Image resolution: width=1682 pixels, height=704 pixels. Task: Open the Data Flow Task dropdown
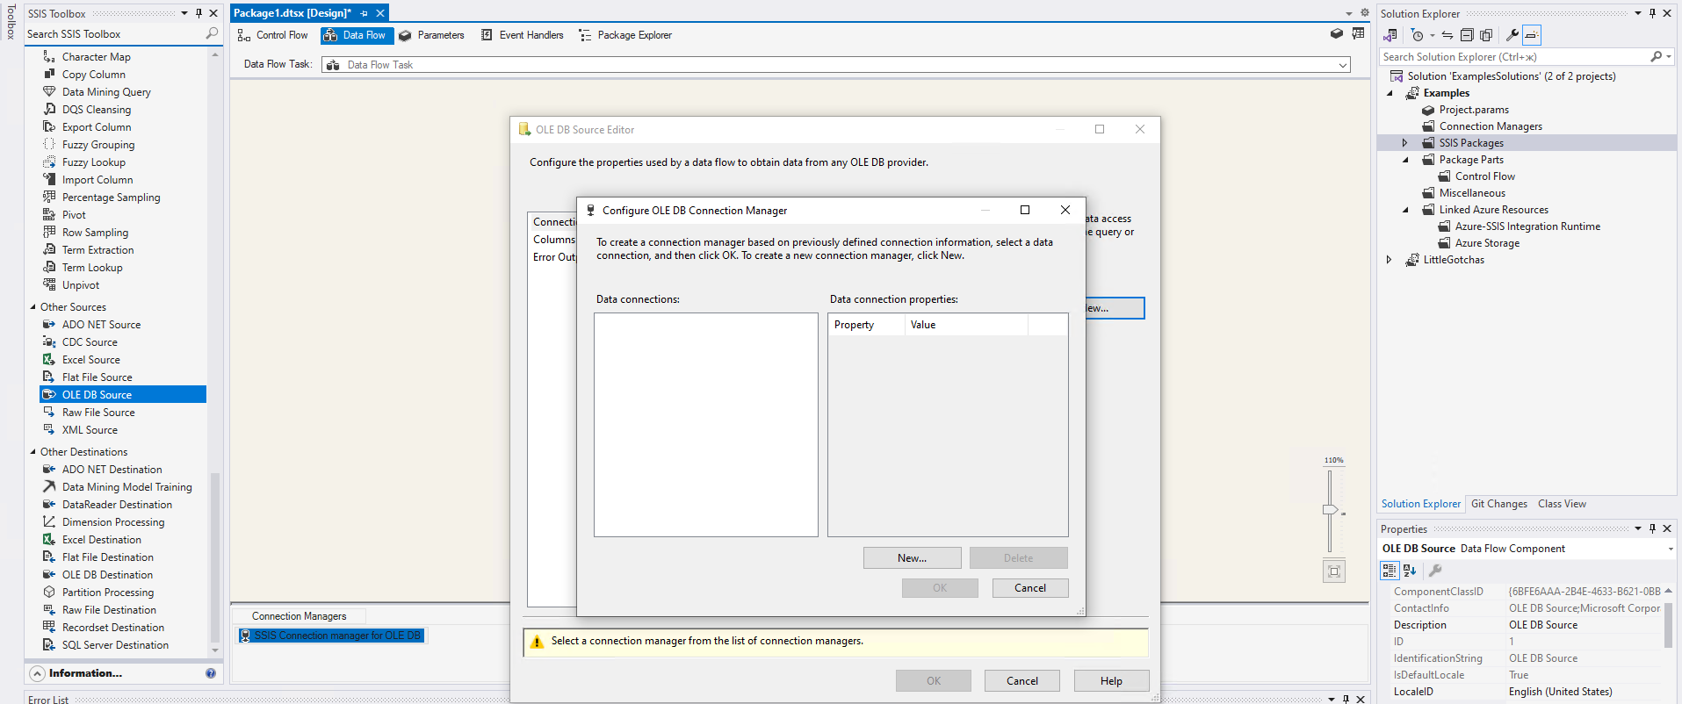tap(1342, 65)
